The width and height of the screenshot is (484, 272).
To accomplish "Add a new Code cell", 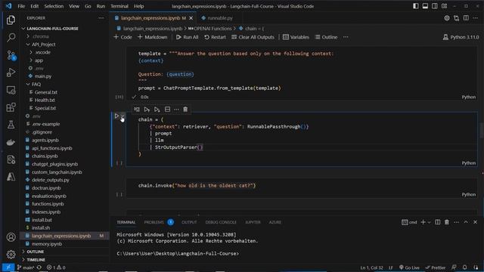I will (123, 37).
